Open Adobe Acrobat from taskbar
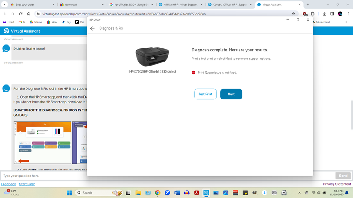 click(x=196, y=193)
